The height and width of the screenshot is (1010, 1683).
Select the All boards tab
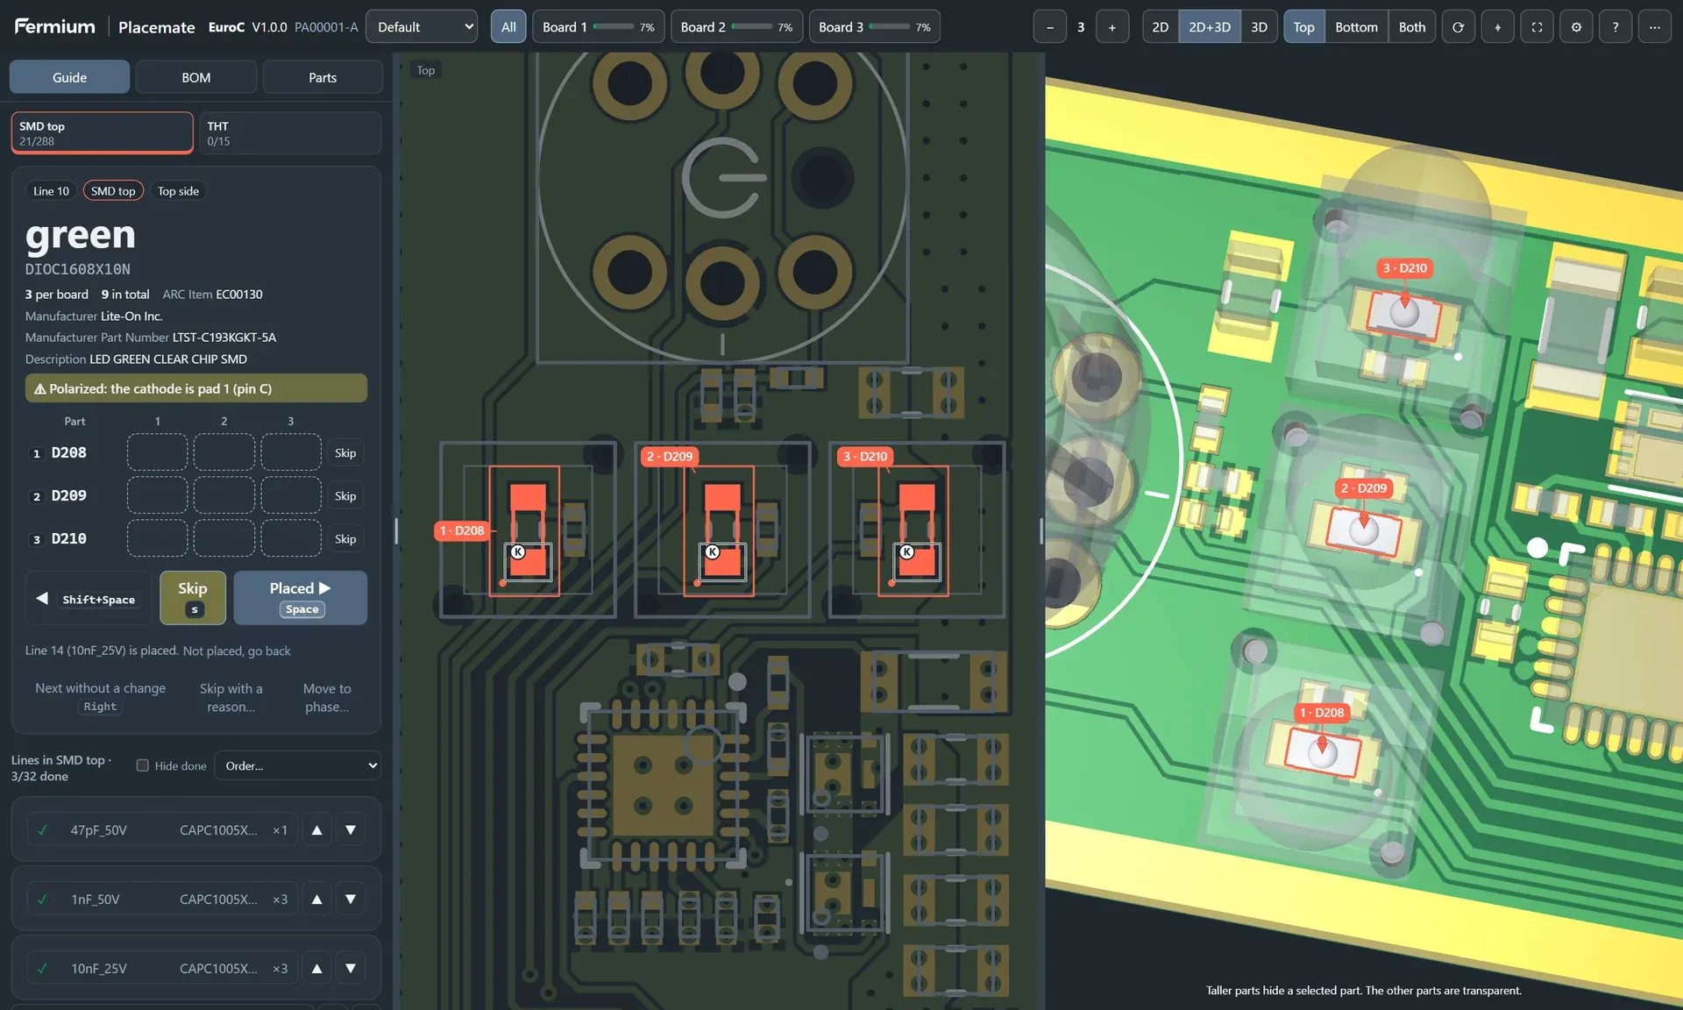tap(508, 27)
